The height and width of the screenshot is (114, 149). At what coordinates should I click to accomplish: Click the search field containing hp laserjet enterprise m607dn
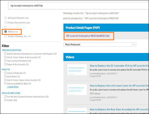(78, 6)
